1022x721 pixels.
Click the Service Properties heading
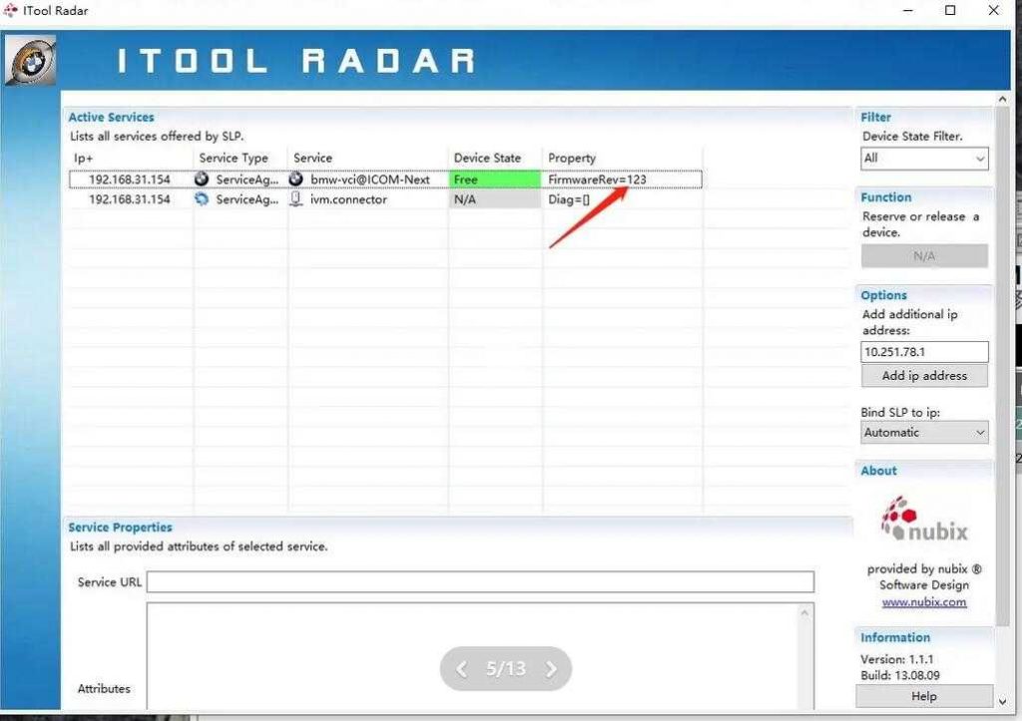tap(121, 528)
